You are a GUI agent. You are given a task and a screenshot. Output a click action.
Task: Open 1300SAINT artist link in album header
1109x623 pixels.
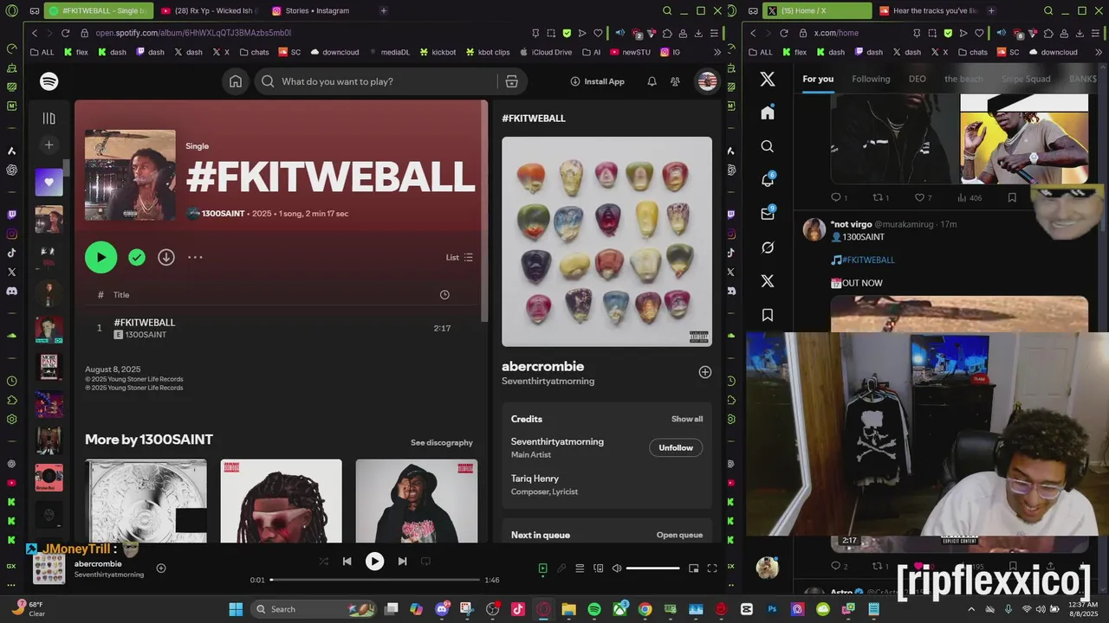pos(224,213)
